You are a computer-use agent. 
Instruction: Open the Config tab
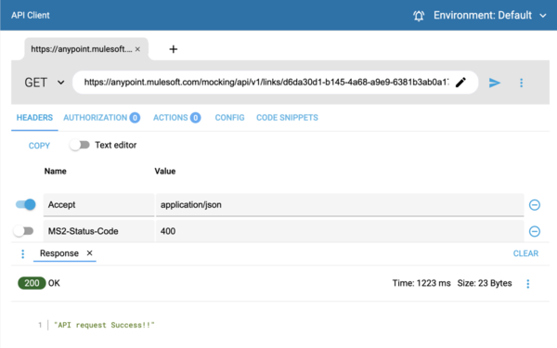tap(229, 118)
